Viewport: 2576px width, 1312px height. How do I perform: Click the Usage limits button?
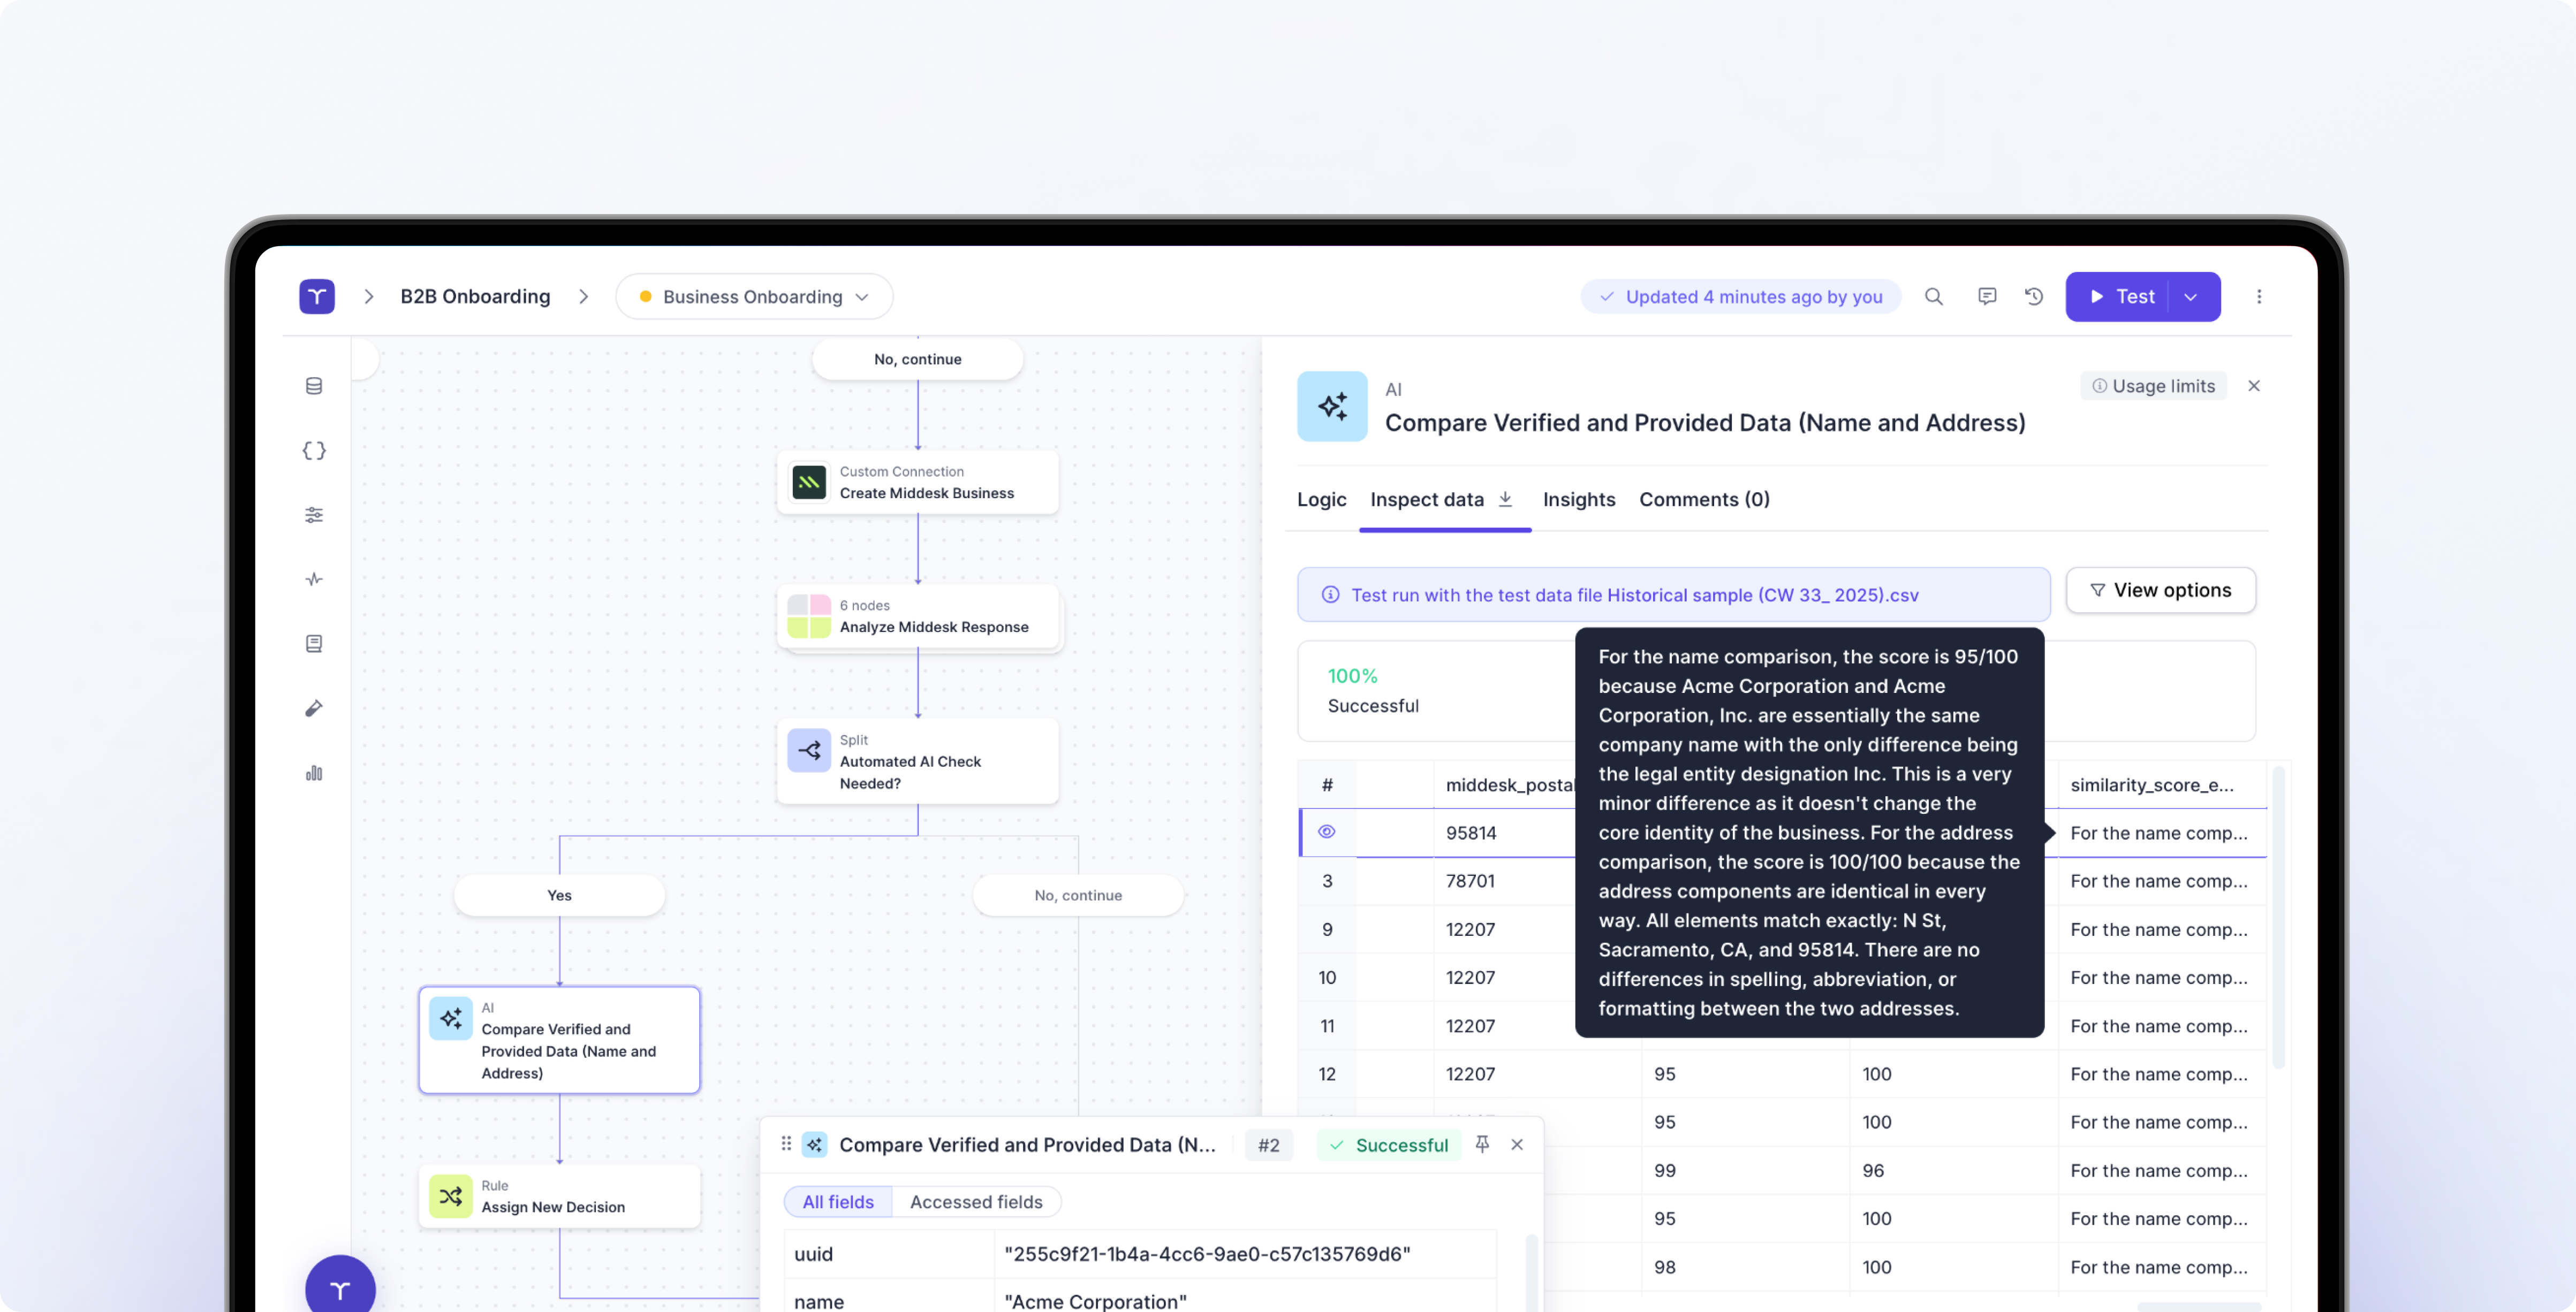(2153, 386)
